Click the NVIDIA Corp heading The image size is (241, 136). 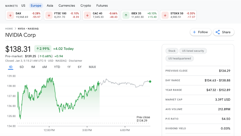(x=20, y=35)
